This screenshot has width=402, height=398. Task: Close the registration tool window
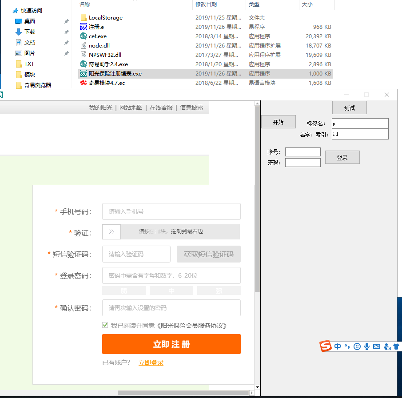click(x=387, y=95)
